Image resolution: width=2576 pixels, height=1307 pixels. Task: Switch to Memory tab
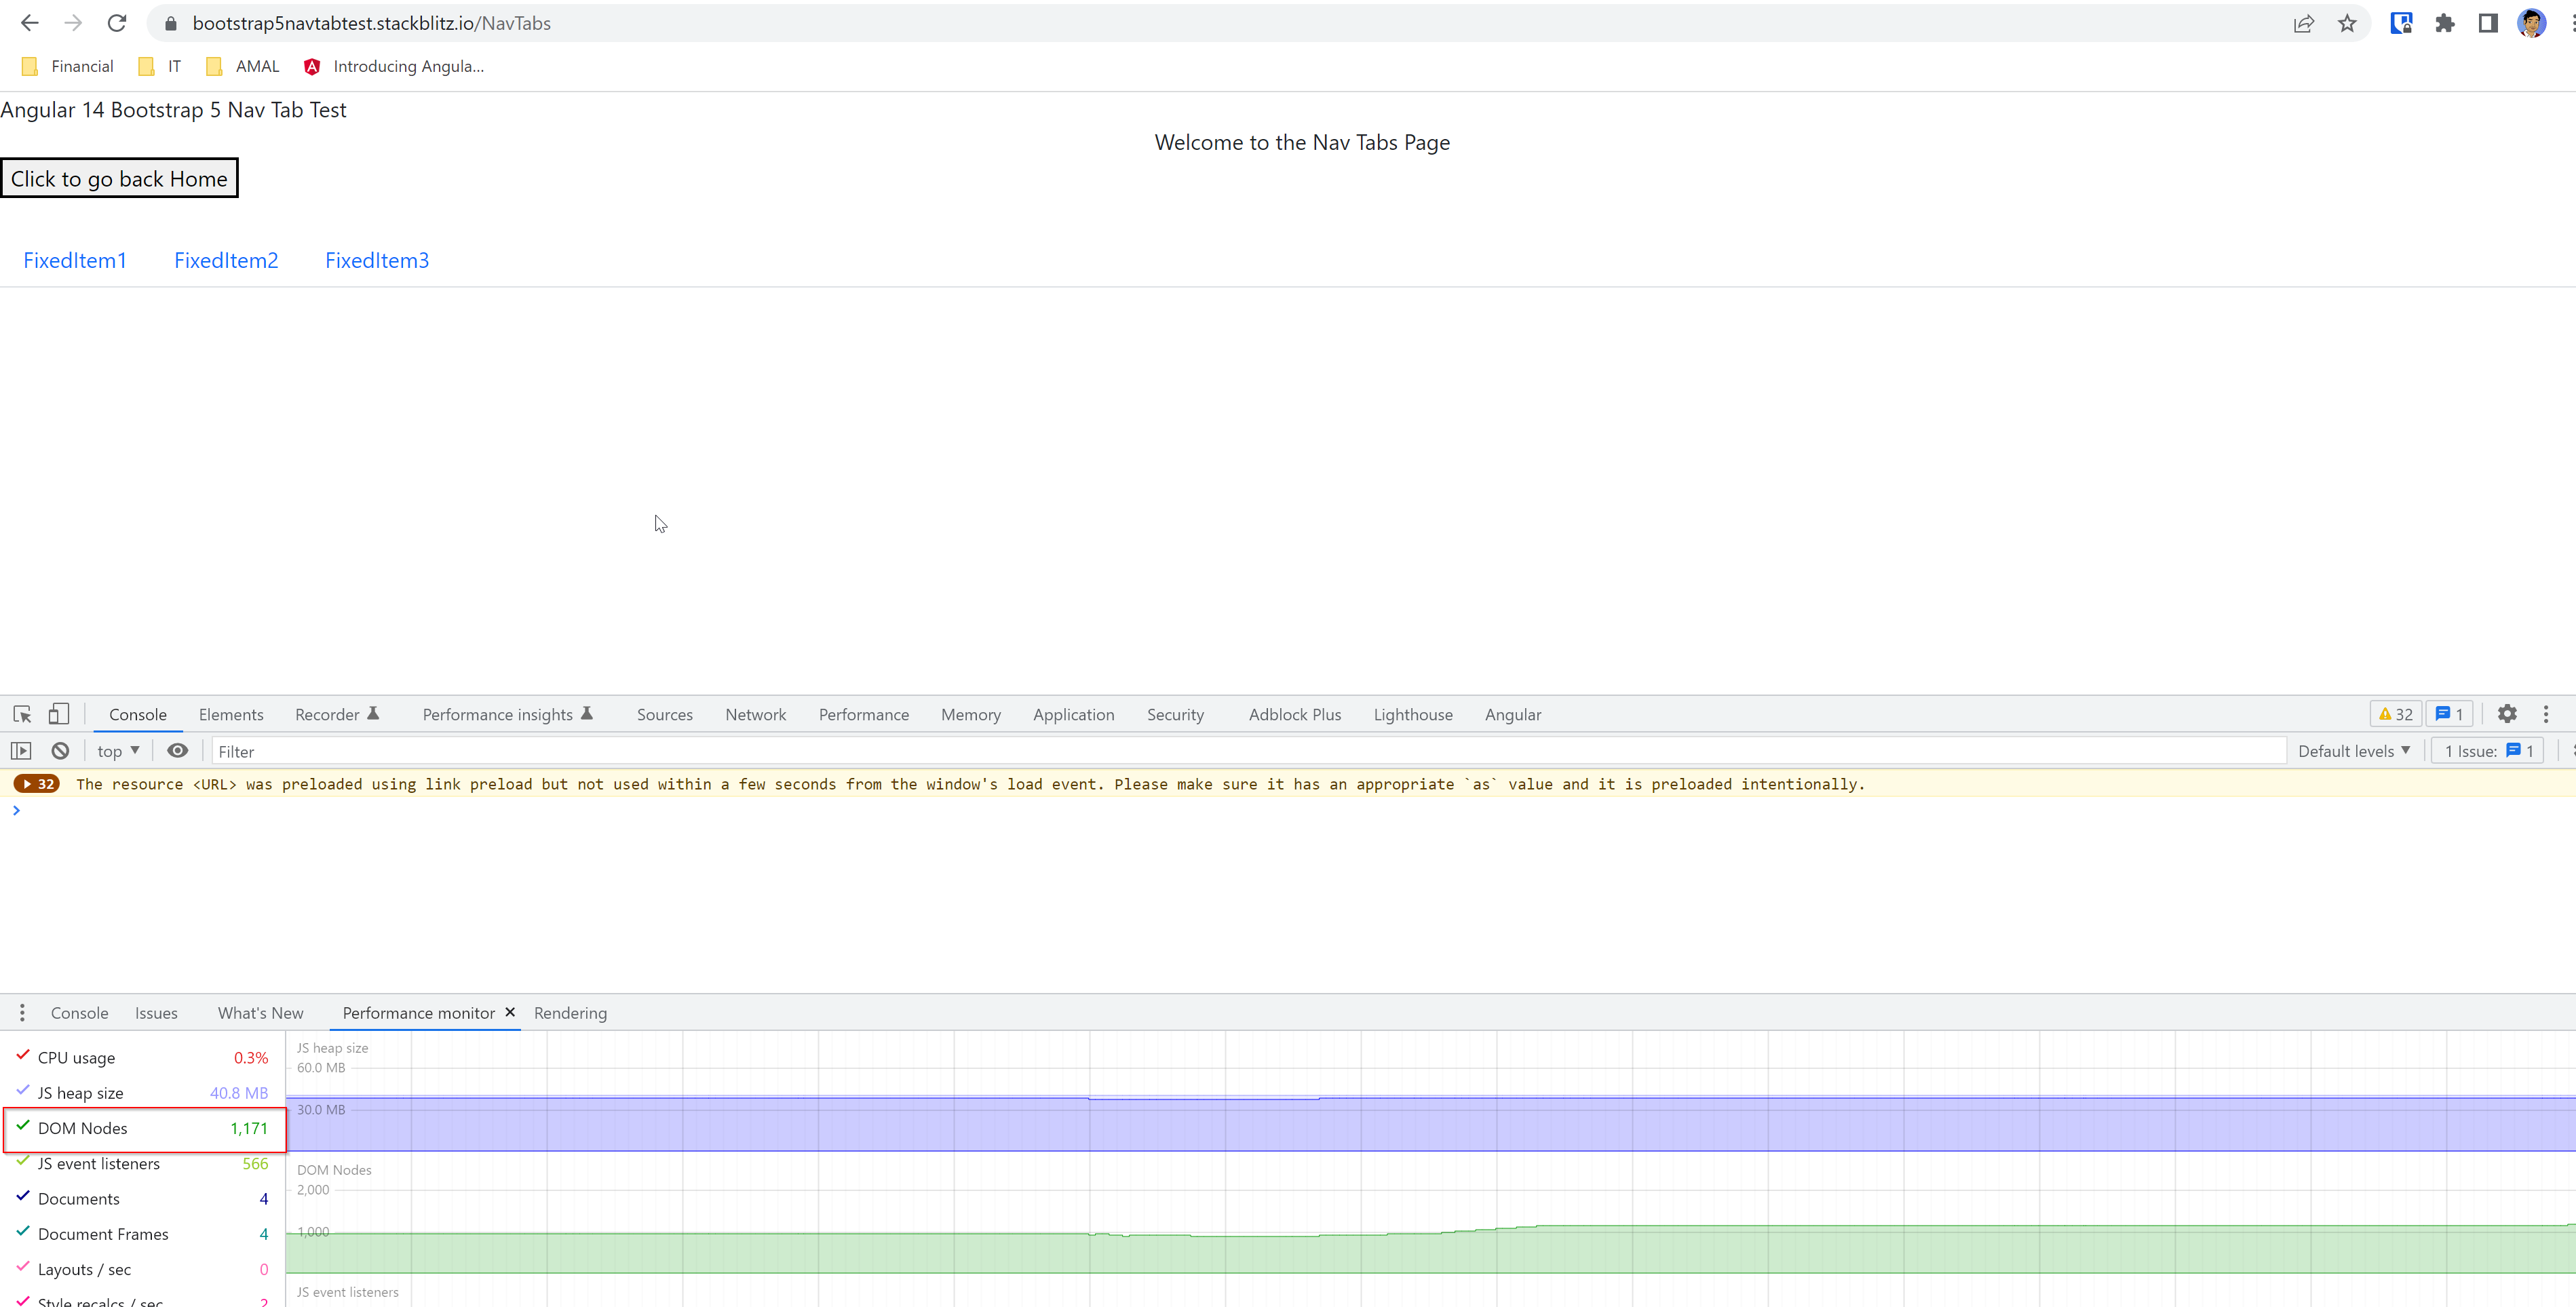tap(971, 714)
